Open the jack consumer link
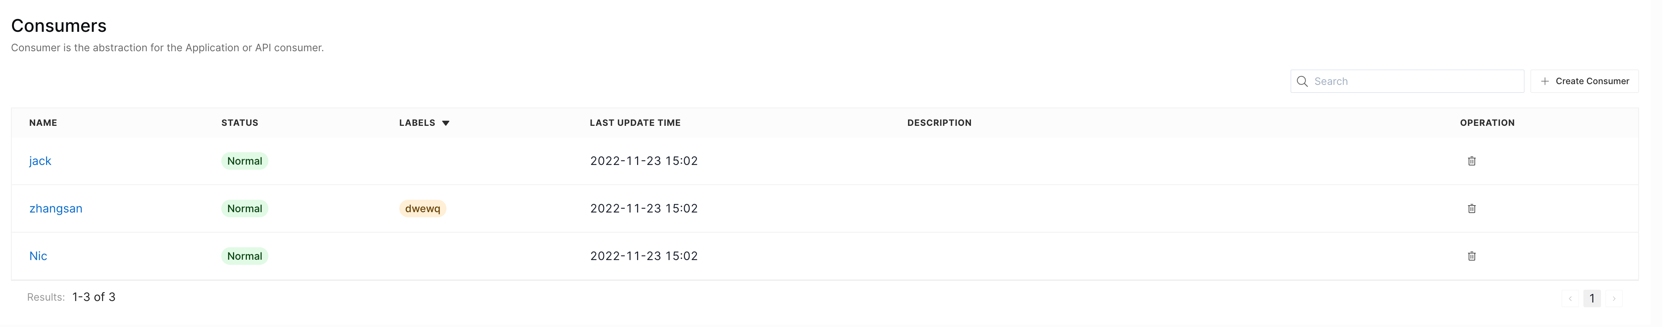Viewport: 1669px width, 327px height. pos(40,161)
